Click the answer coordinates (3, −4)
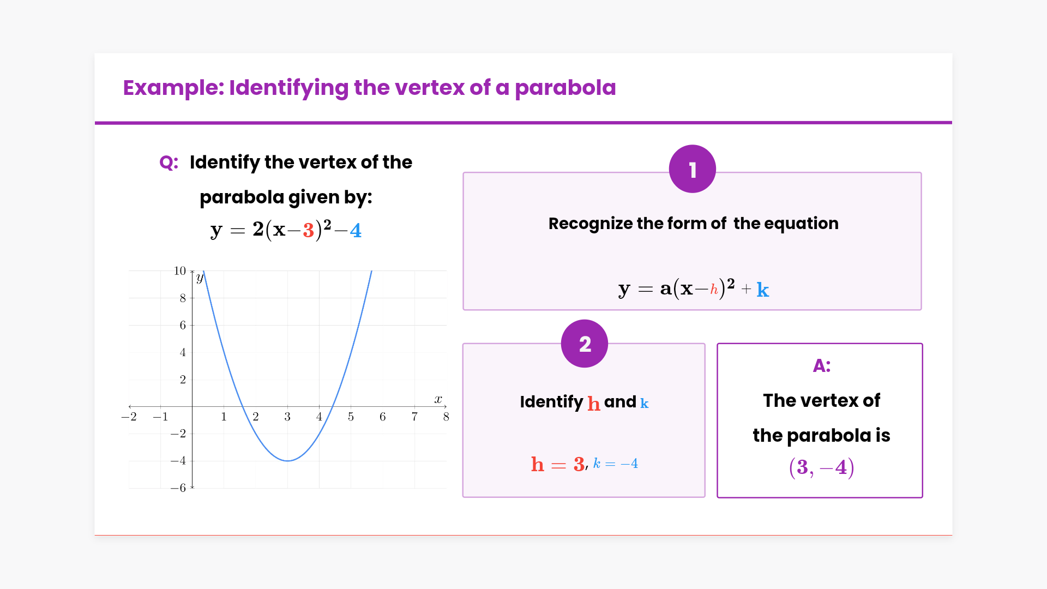 (x=821, y=467)
